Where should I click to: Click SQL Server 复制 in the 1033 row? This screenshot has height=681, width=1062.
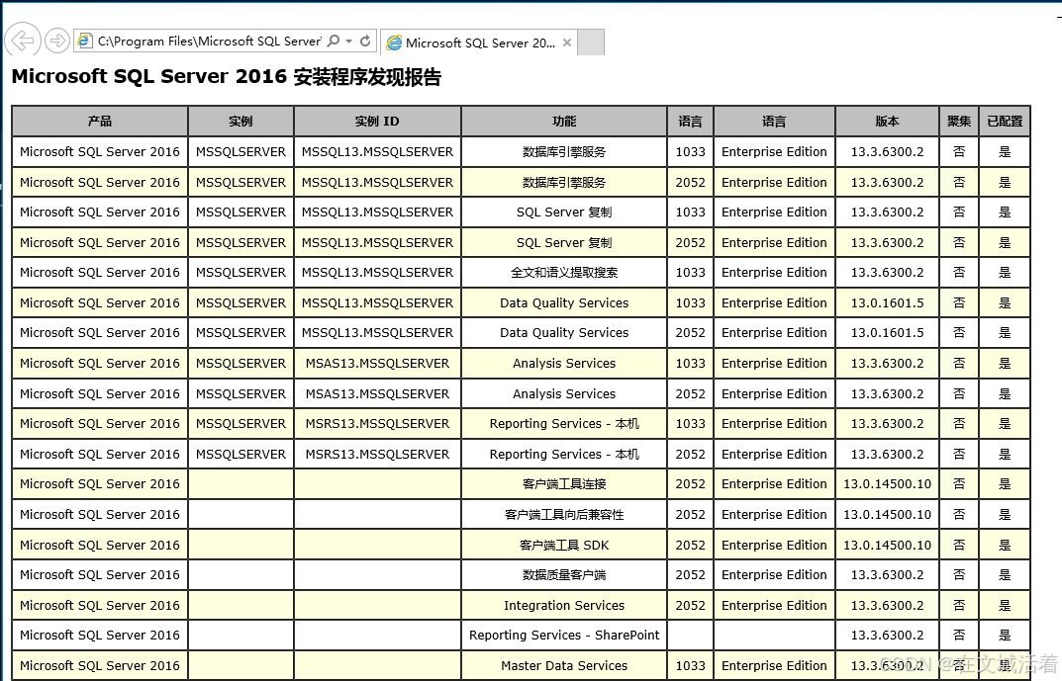pyautogui.click(x=564, y=213)
